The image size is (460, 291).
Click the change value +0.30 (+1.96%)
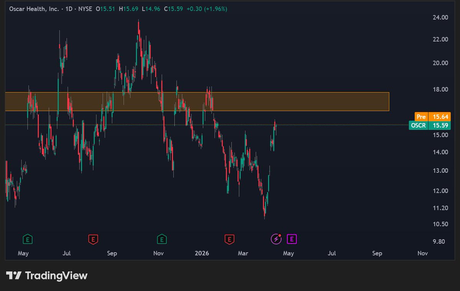pos(207,9)
